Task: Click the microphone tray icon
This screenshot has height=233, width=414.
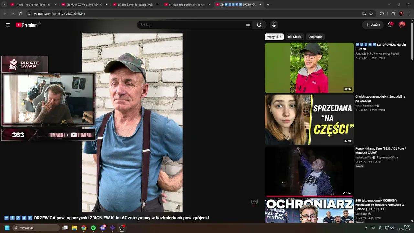Action: tap(380, 228)
